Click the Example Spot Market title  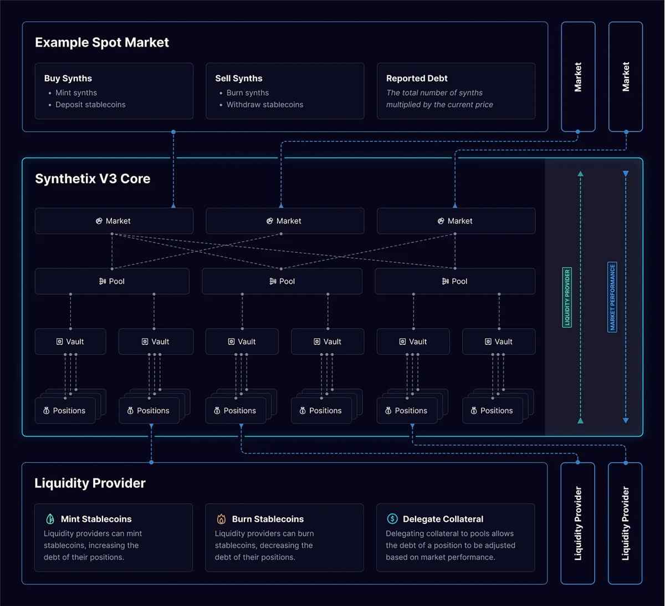point(102,42)
